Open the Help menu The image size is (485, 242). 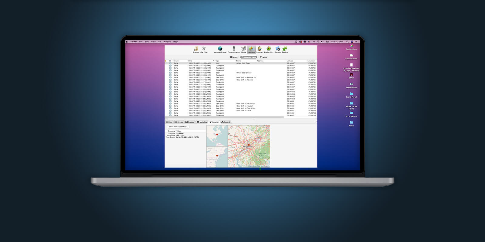pos(176,42)
